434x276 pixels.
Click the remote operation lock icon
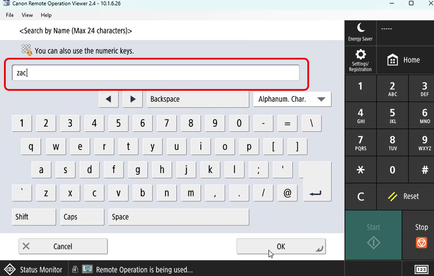(75, 270)
